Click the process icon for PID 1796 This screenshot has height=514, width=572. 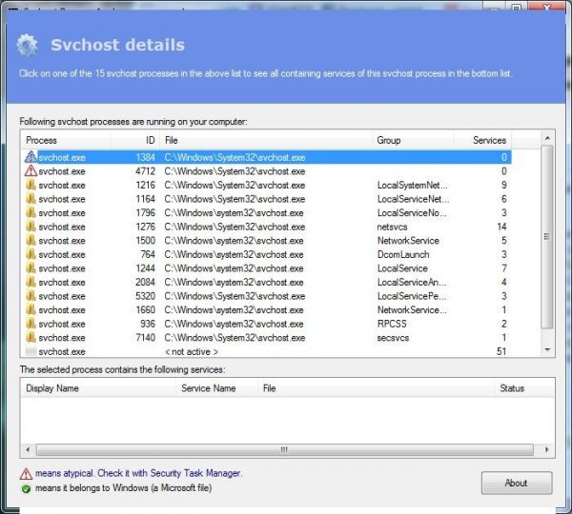point(31,212)
